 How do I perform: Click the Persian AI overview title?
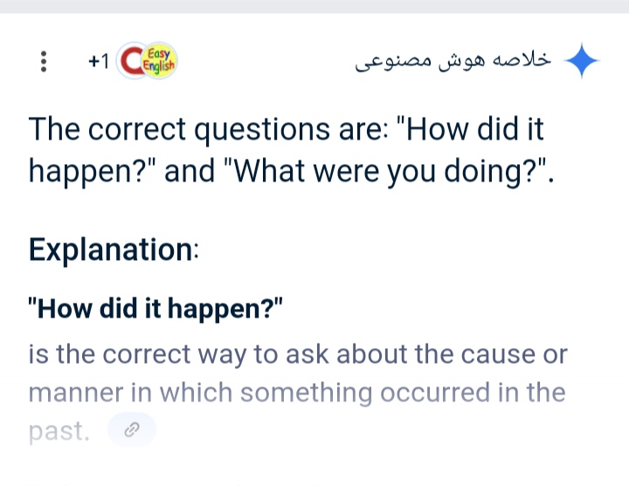[454, 63]
